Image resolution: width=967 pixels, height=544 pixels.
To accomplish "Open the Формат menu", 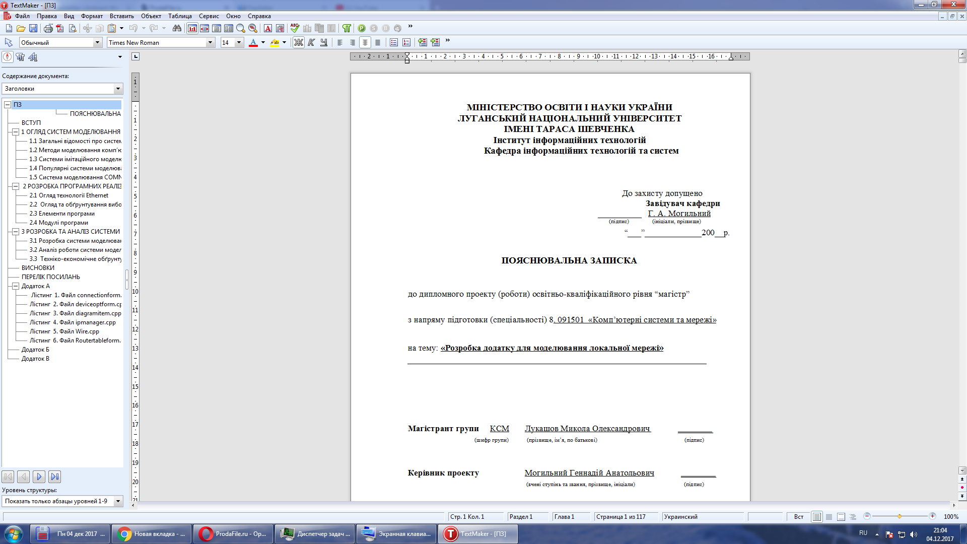I will pyautogui.click(x=92, y=16).
